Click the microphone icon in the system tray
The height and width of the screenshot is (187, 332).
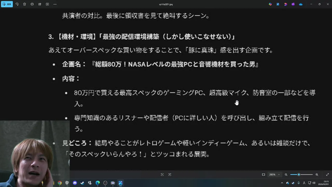(299, 183)
